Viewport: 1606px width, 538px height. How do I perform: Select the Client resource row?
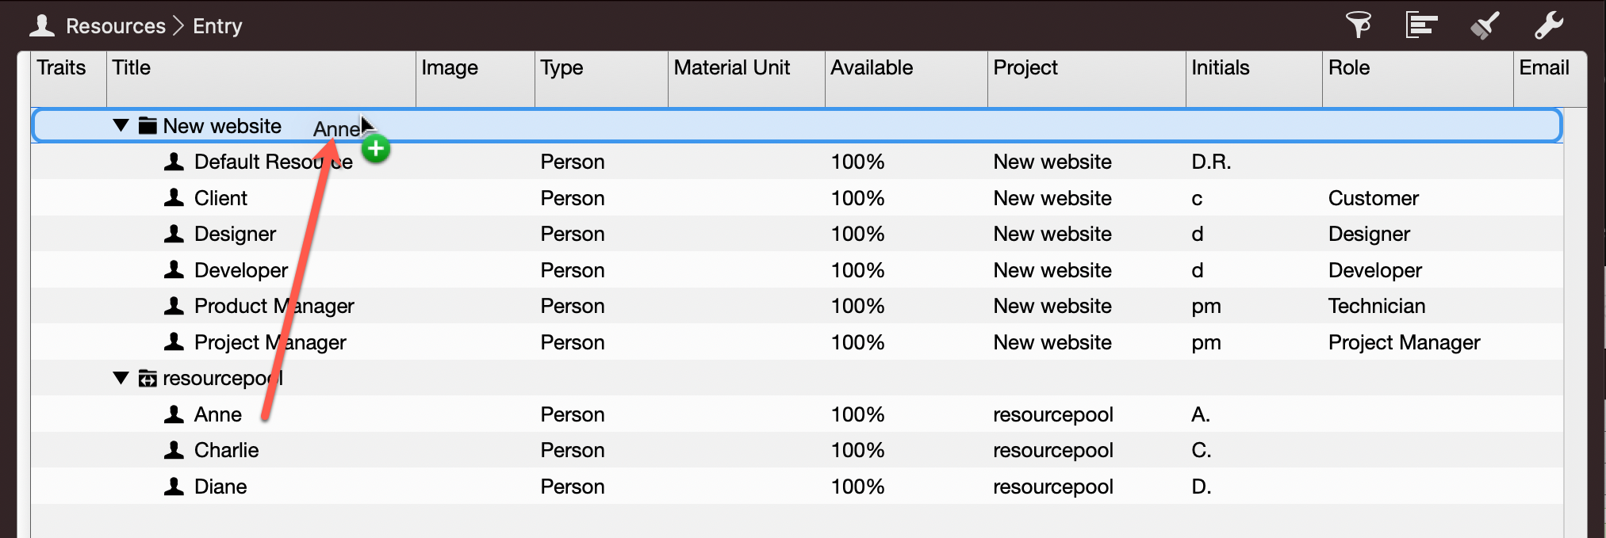(220, 198)
